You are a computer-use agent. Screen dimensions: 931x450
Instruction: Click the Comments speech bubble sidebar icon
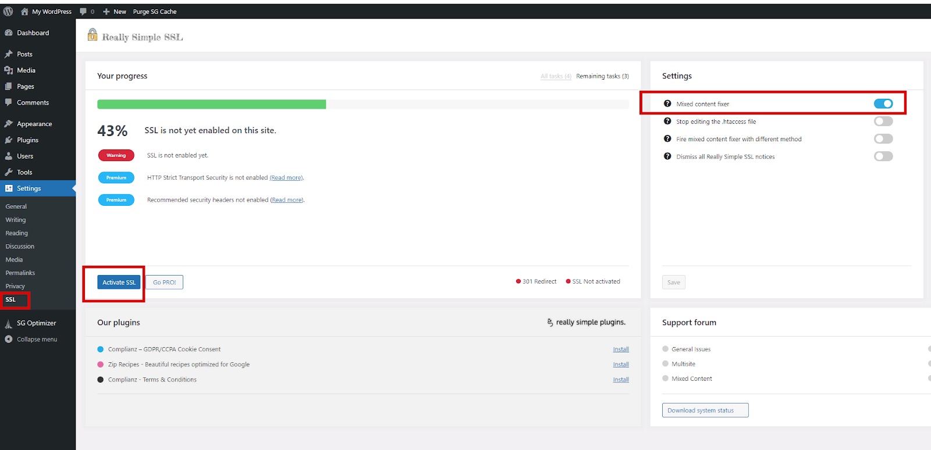9,102
